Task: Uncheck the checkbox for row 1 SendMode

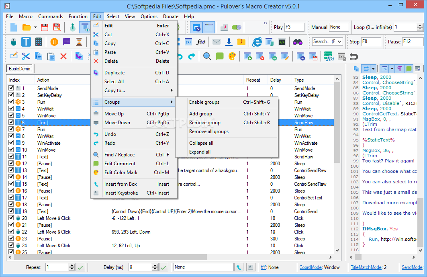Action: pyautogui.click(x=11, y=88)
